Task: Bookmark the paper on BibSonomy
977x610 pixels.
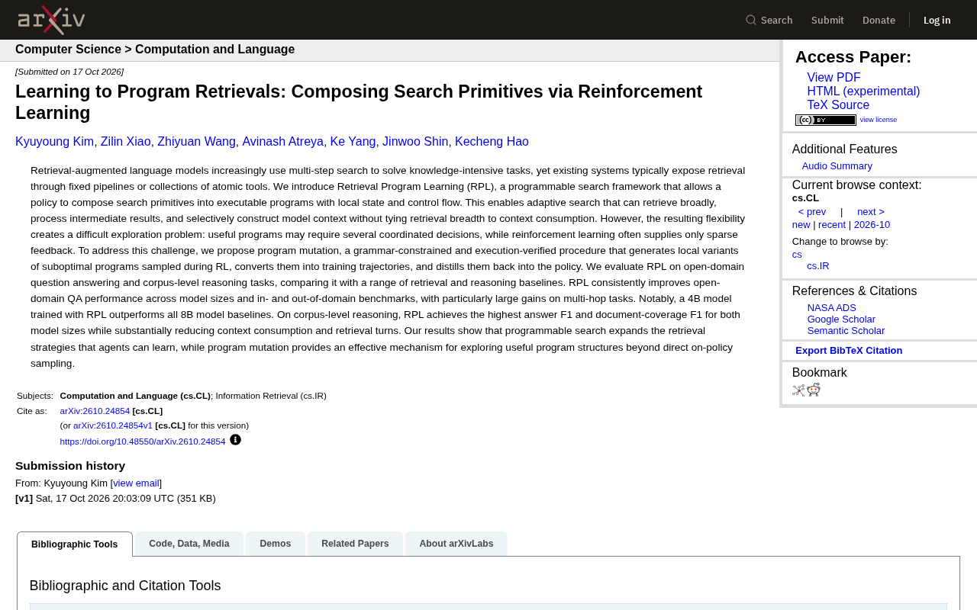Action: (x=798, y=390)
